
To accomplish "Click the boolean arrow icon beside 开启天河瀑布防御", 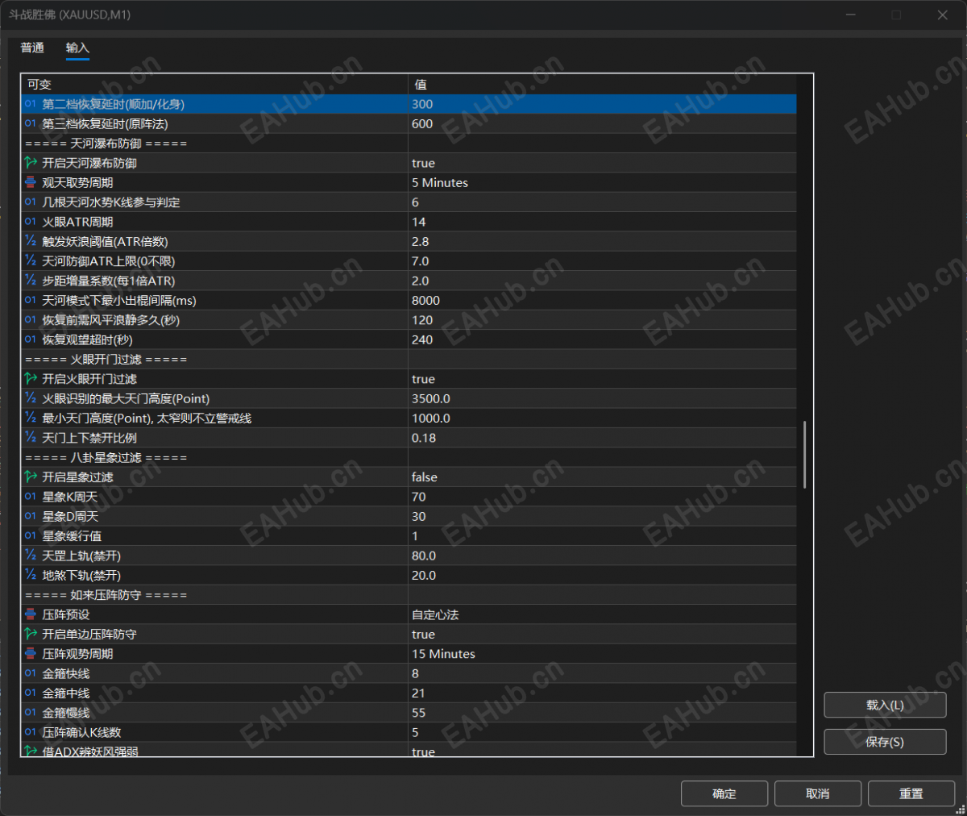I will (31, 163).
